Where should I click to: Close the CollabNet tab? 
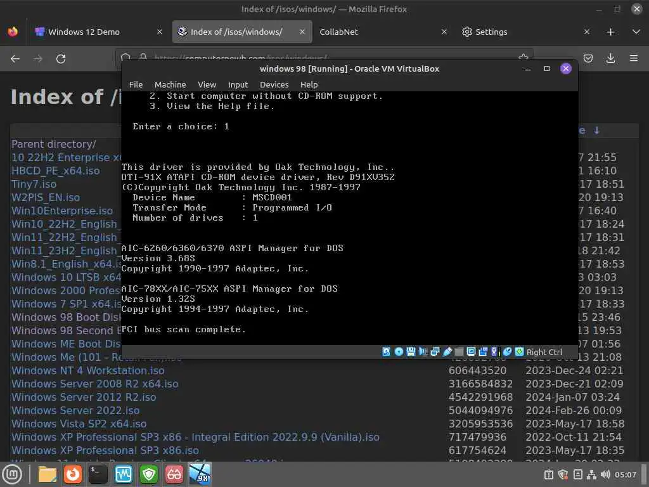coord(444,32)
